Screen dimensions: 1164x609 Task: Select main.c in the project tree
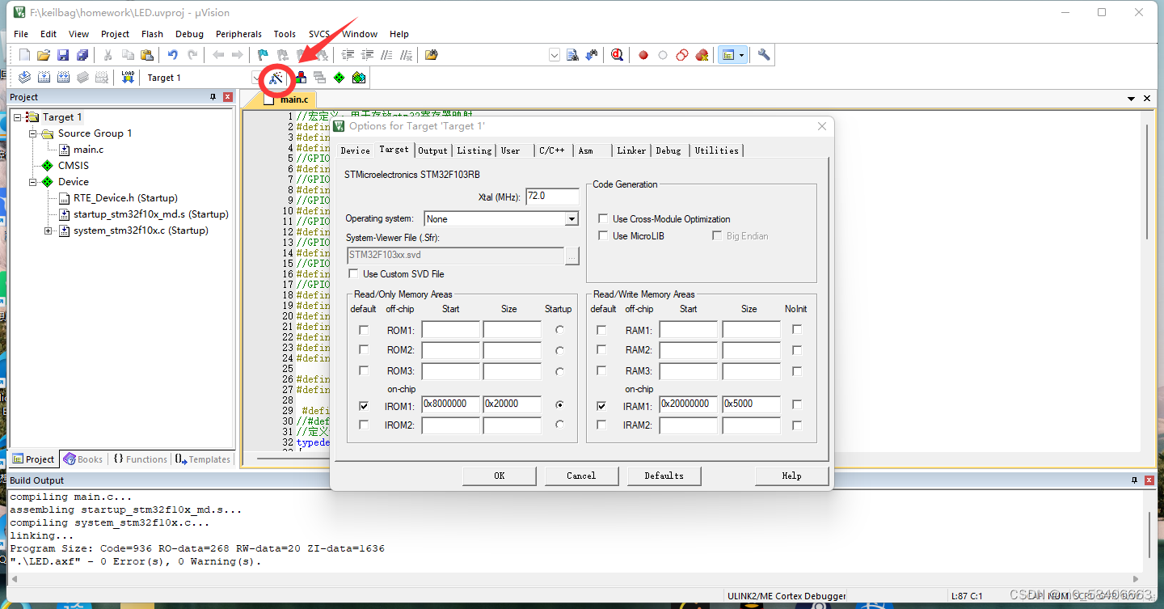[88, 150]
